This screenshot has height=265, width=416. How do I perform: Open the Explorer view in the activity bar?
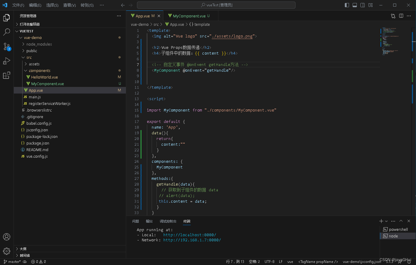(x=7, y=17)
